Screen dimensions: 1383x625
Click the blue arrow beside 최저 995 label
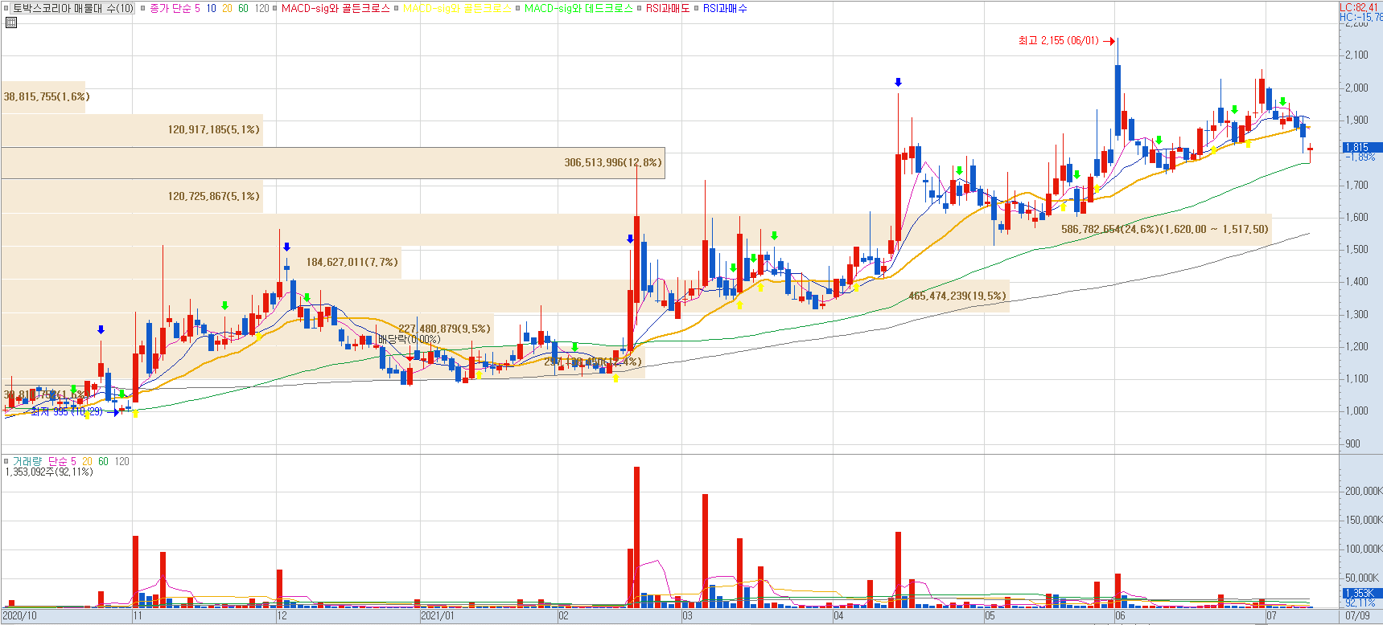click(x=113, y=412)
